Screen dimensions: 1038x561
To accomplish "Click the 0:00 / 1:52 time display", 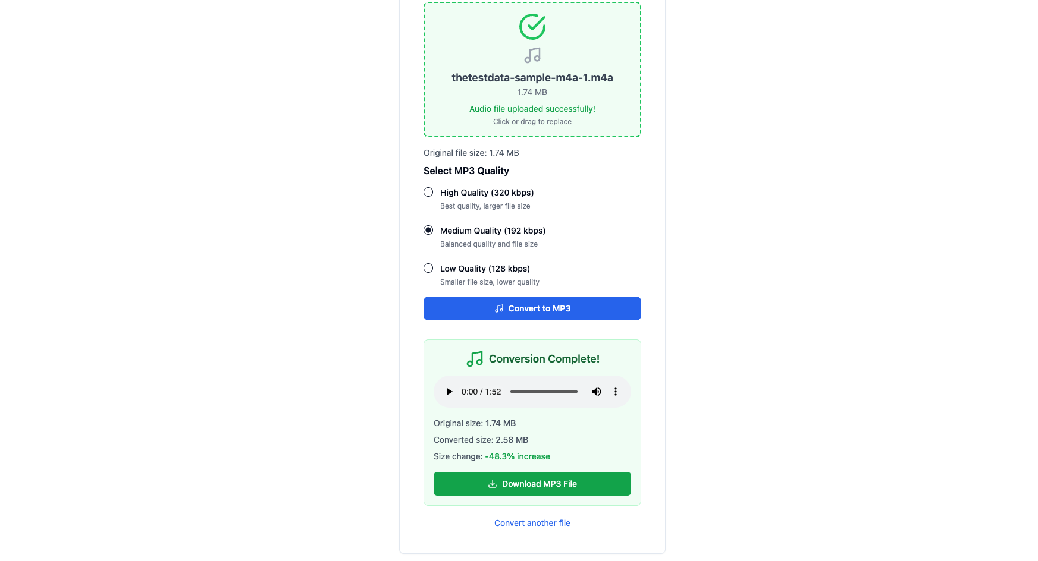I will pyautogui.click(x=481, y=392).
